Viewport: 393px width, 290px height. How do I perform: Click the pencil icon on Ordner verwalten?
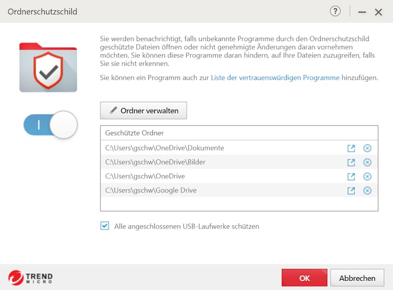(x=113, y=110)
